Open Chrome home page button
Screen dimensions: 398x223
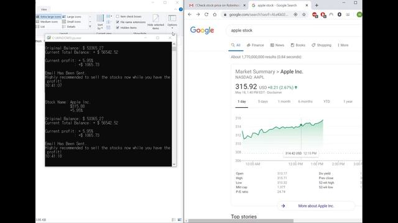coord(215,14)
